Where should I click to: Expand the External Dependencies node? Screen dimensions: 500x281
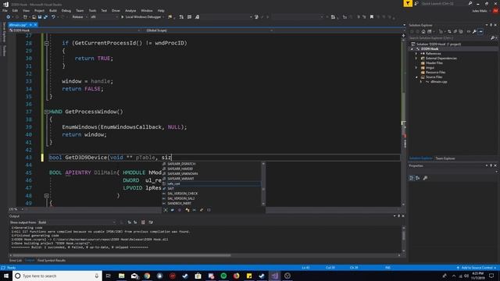[416, 59]
